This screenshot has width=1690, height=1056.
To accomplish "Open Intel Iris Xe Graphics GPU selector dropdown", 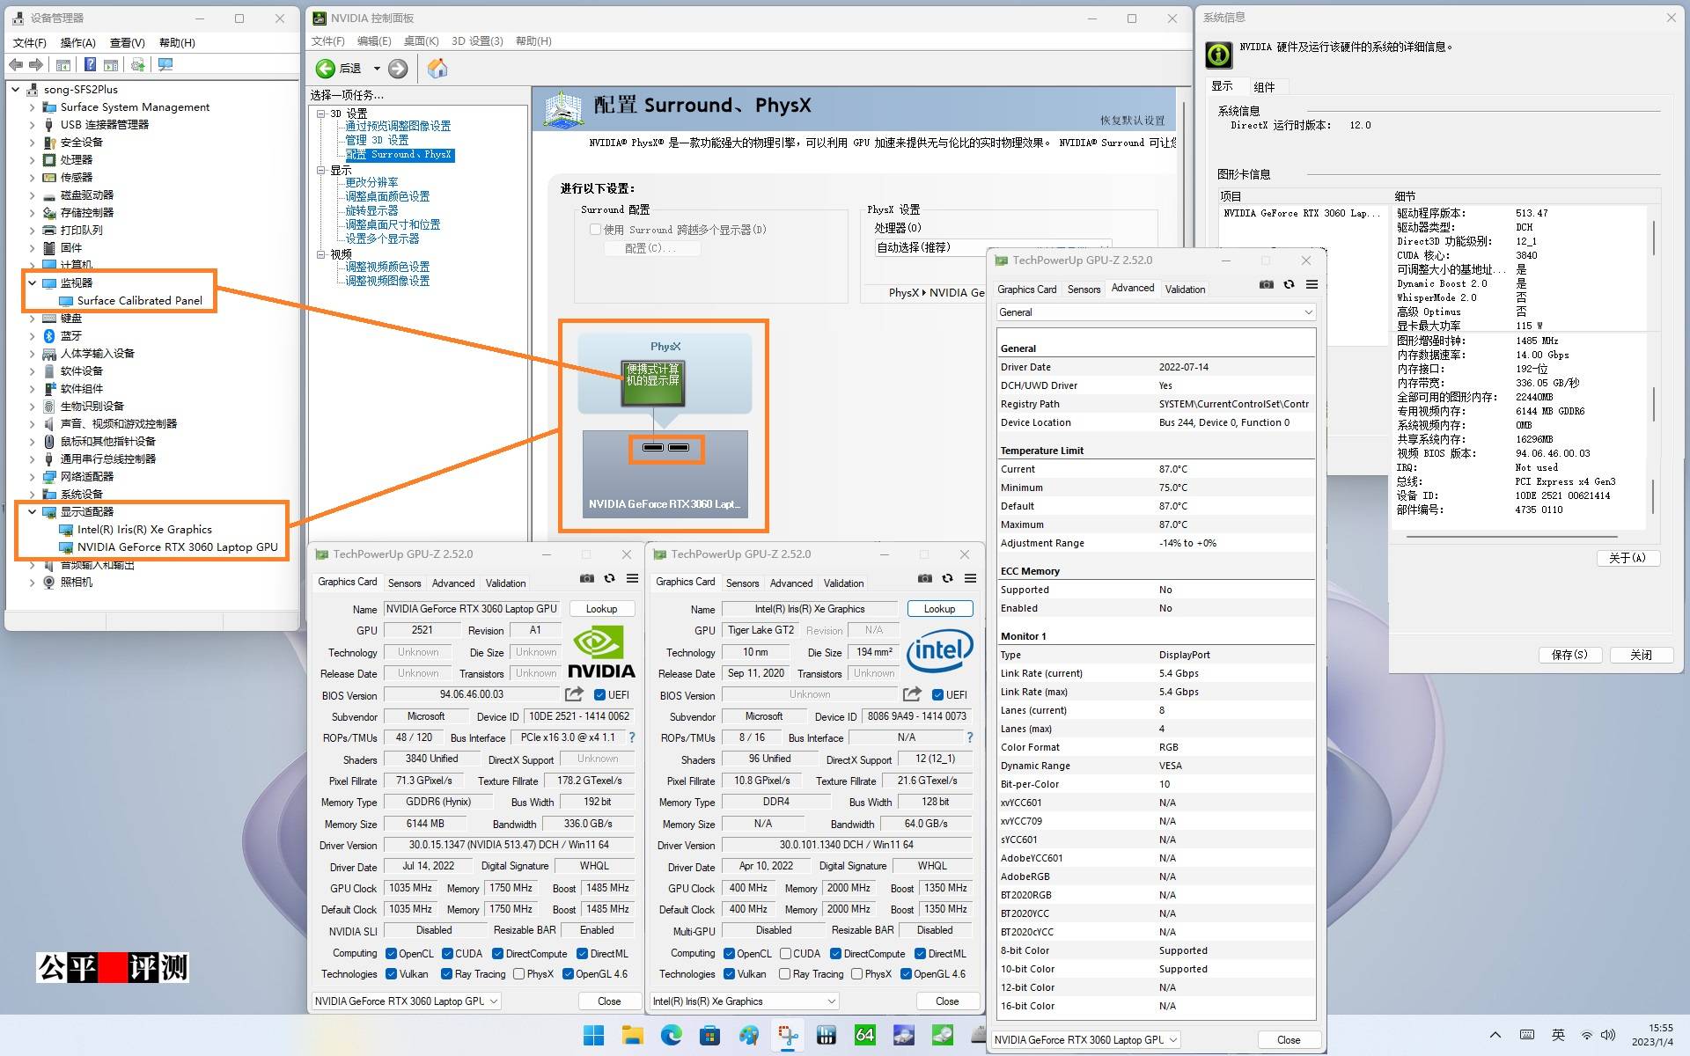I will [x=744, y=1001].
